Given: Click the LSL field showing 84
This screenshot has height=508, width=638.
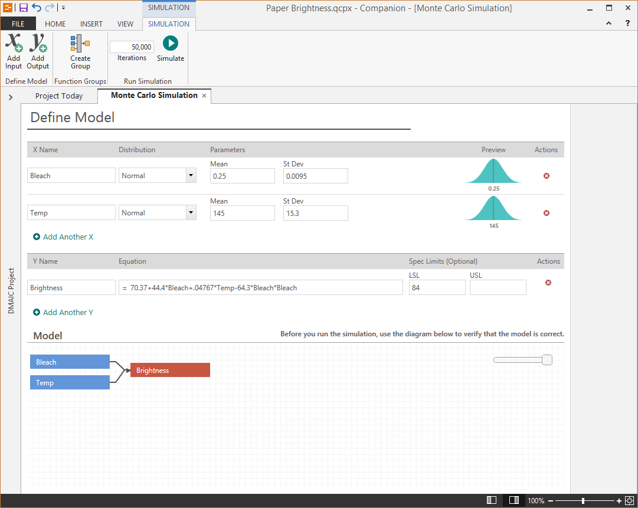Looking at the screenshot, I should click(x=437, y=287).
